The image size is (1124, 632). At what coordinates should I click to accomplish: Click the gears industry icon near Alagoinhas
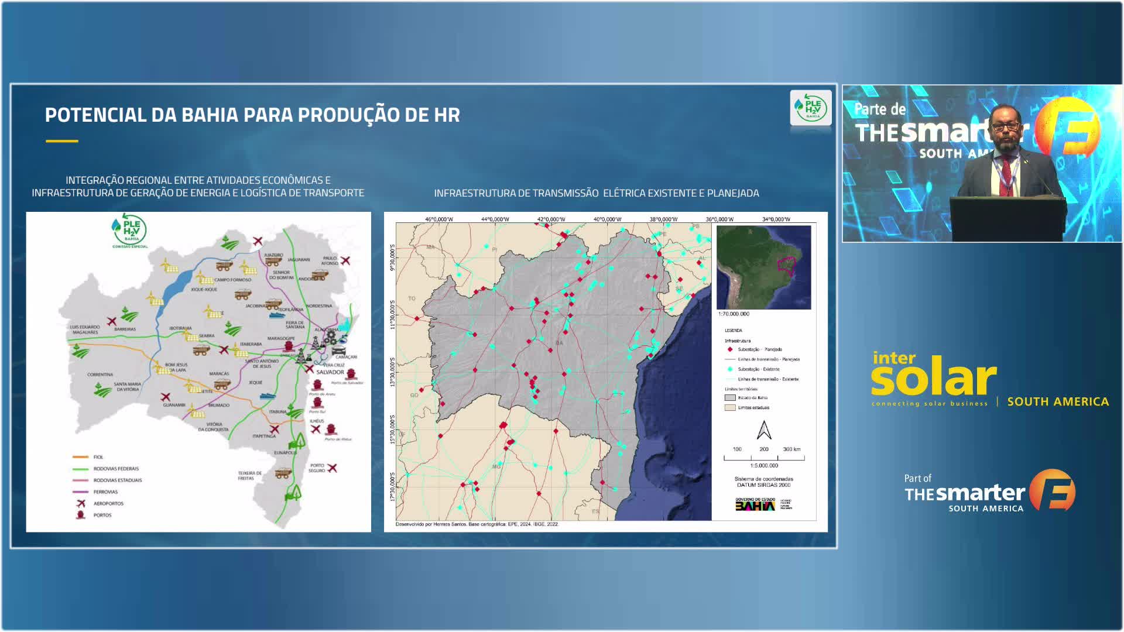click(x=331, y=338)
